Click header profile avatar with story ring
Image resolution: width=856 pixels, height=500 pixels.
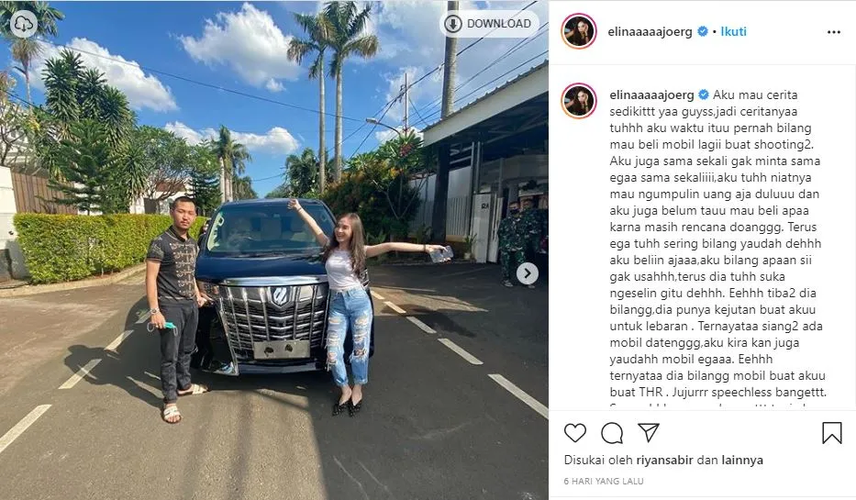(x=579, y=32)
